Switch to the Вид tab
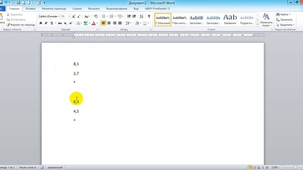Screen dimensions: 303x170 click(136, 8)
